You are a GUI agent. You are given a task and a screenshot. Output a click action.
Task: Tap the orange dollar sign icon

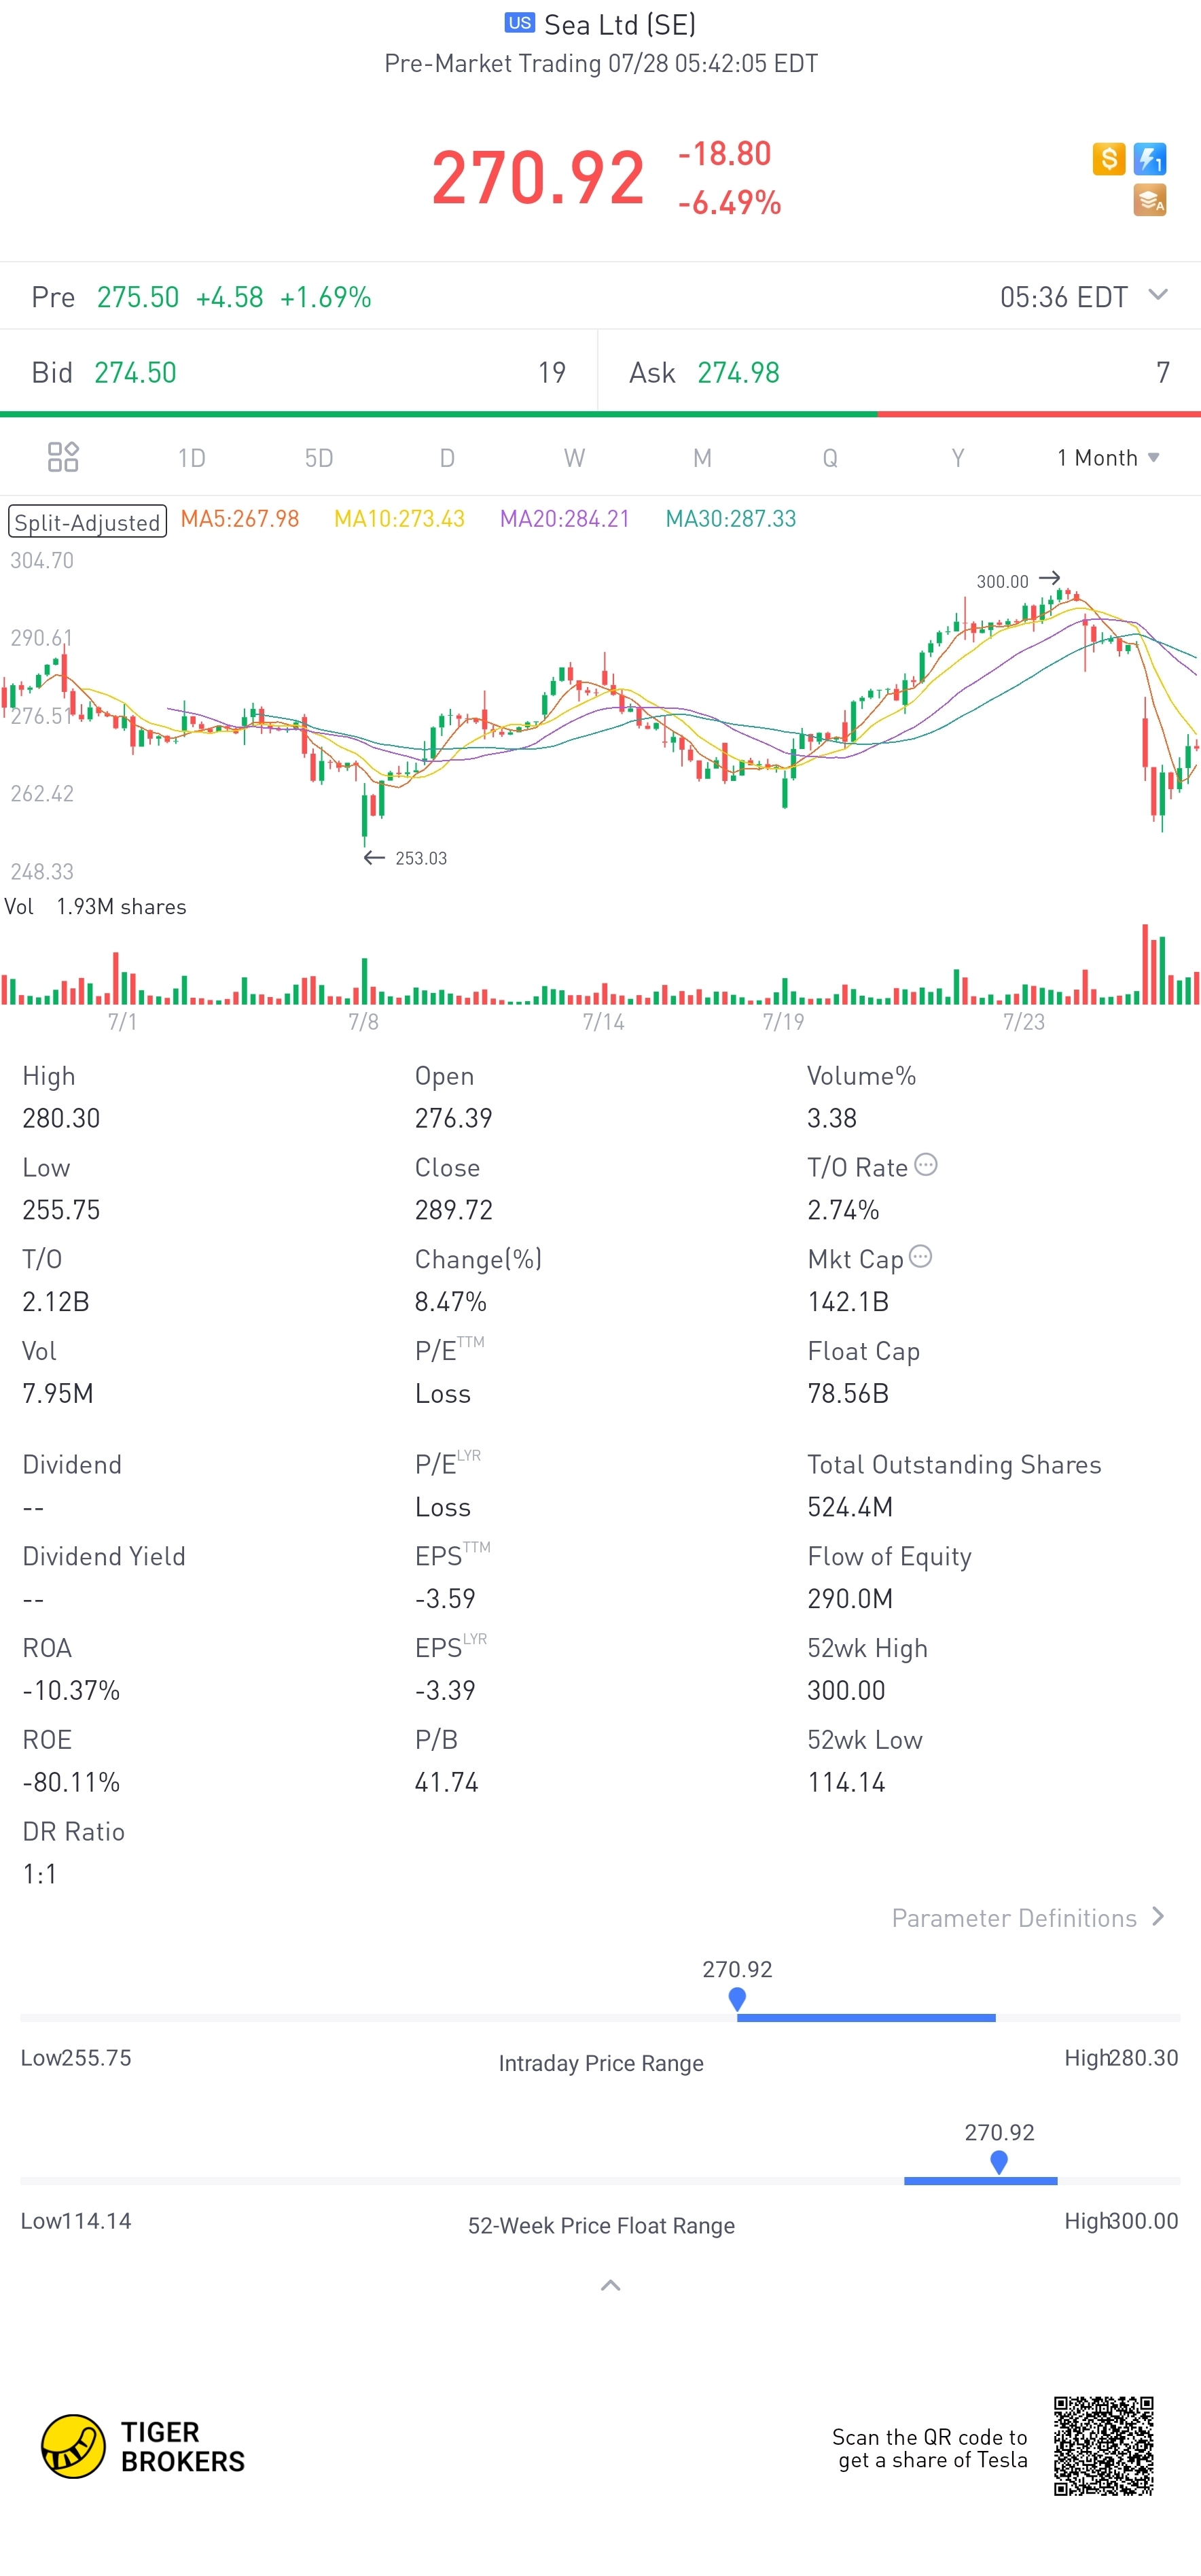[x=1108, y=158]
